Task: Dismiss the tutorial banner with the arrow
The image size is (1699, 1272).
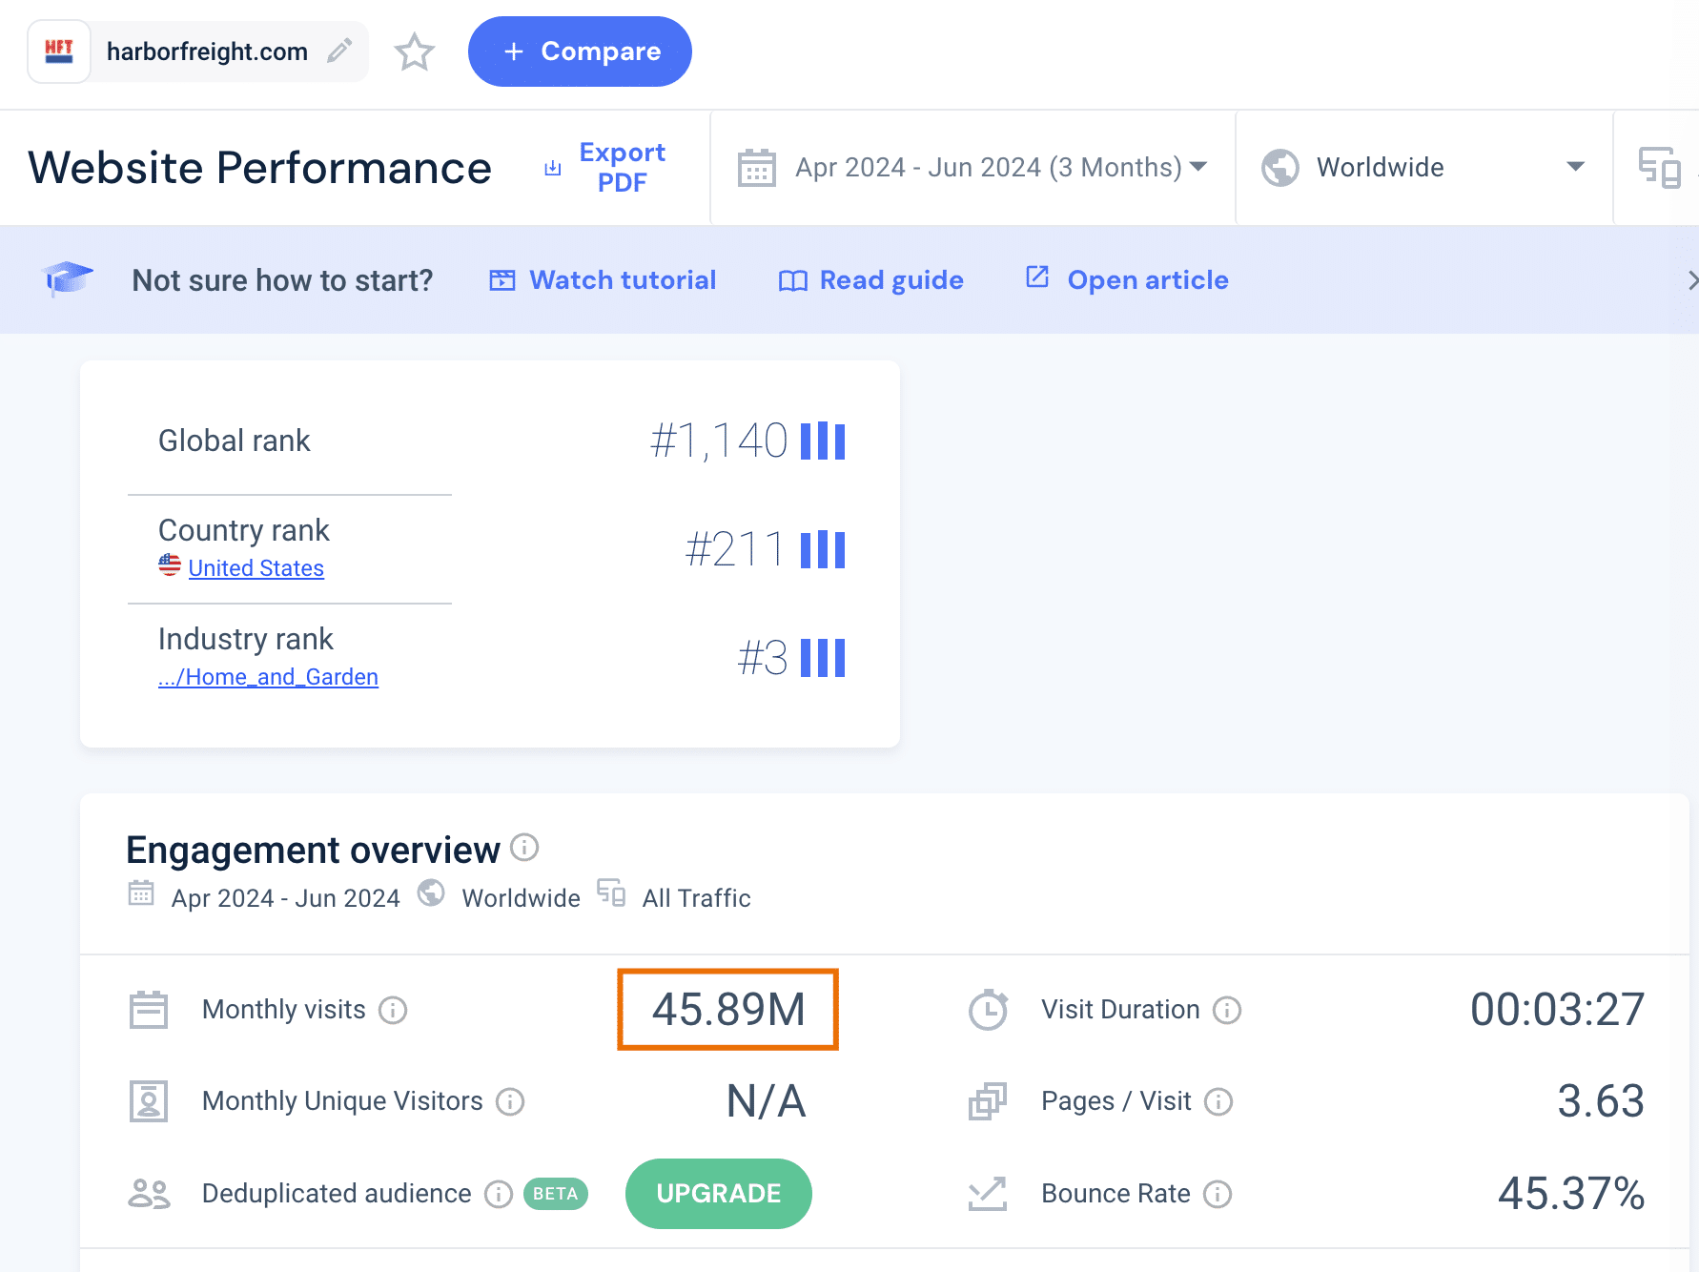Action: [1691, 280]
